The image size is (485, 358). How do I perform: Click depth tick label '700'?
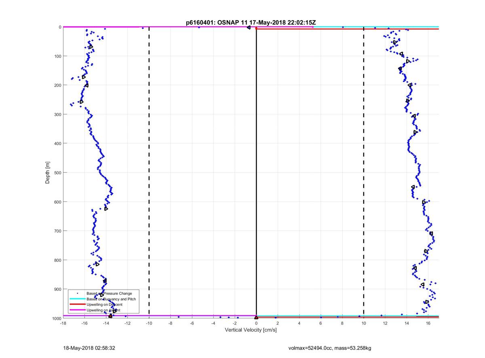[57, 231]
